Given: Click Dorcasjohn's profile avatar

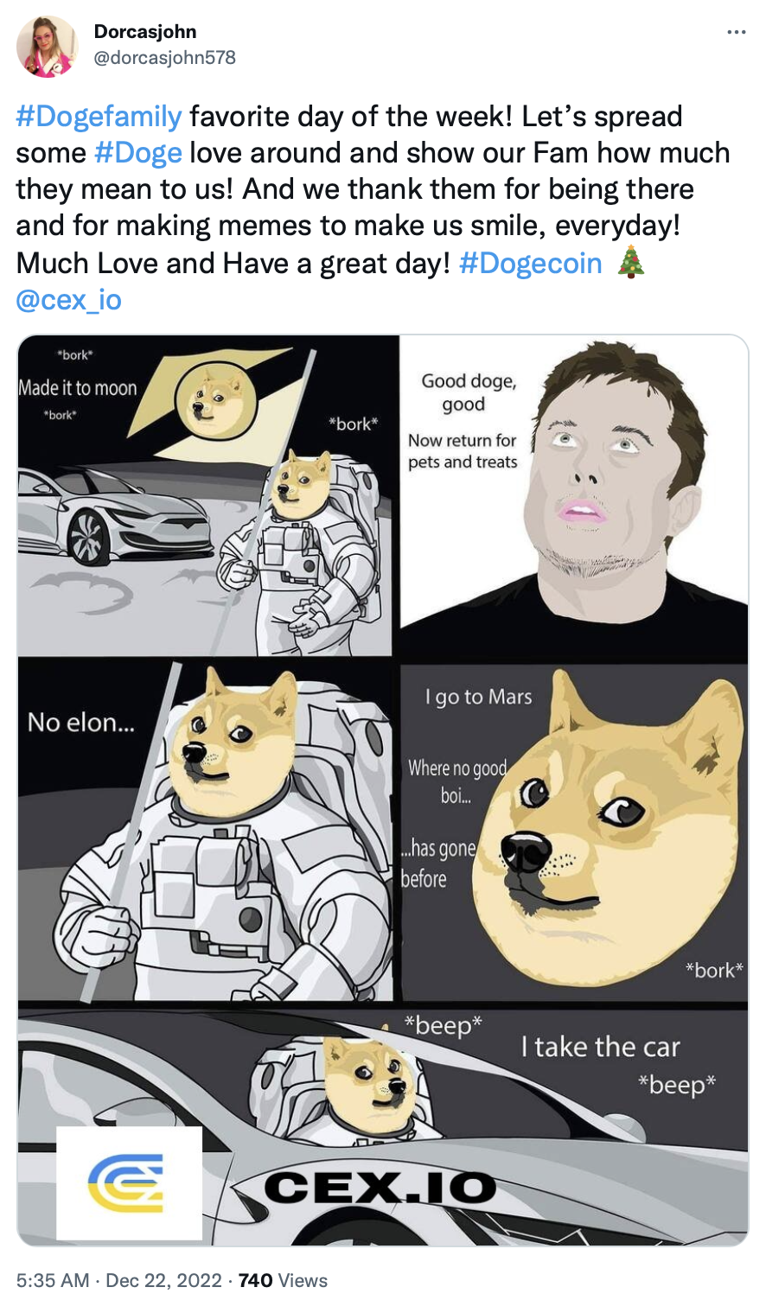Looking at the screenshot, I should [x=47, y=47].
